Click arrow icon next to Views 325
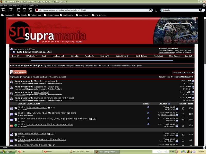The width and height of the screenshot is (206, 154). (193, 81)
